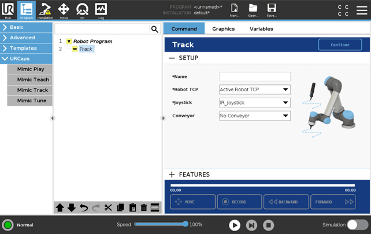The width and height of the screenshot is (371, 234).
Task: Open the Robot TCP dropdown
Action: point(255,90)
